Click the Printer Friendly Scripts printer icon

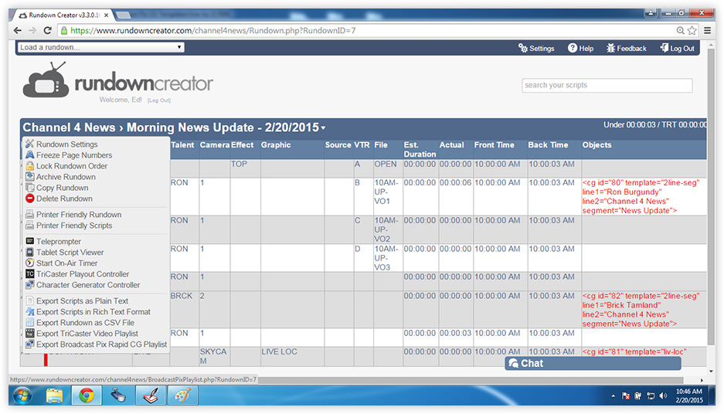tap(29, 226)
